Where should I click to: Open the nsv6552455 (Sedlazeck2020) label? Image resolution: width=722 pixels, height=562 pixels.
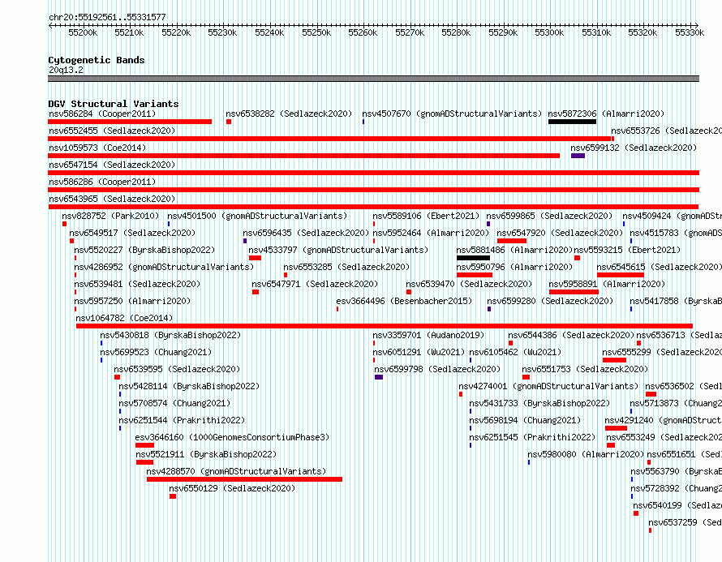click(112, 131)
